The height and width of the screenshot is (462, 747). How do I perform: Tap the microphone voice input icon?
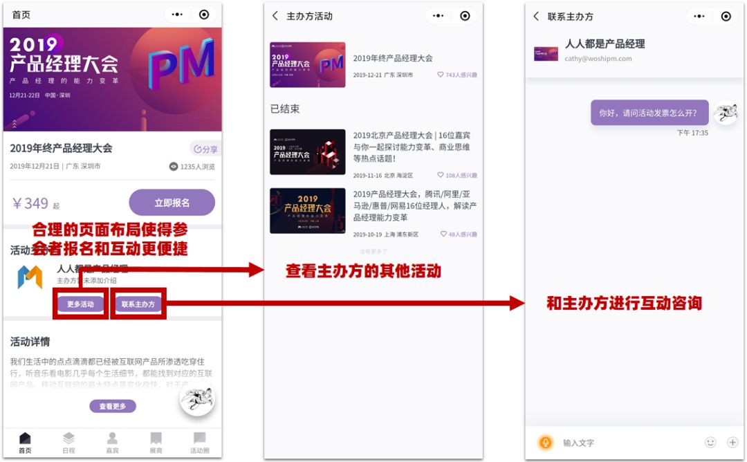[x=546, y=443]
